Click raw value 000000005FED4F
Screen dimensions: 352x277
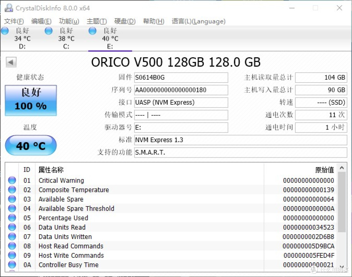point(309,256)
